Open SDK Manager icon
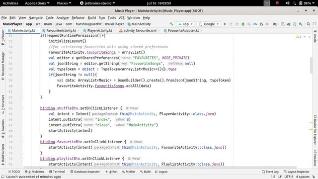Image resolution: width=318 pixels, height=179 pixels. 301,24
